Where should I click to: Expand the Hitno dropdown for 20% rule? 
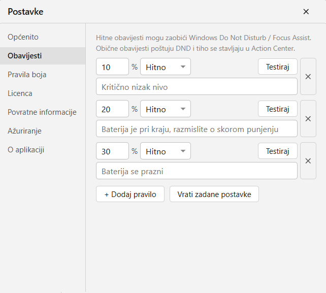166,109
